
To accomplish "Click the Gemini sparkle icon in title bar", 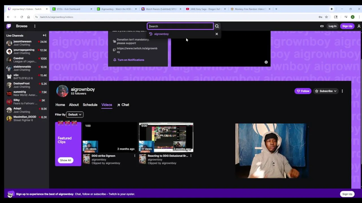I will pos(331,9).
